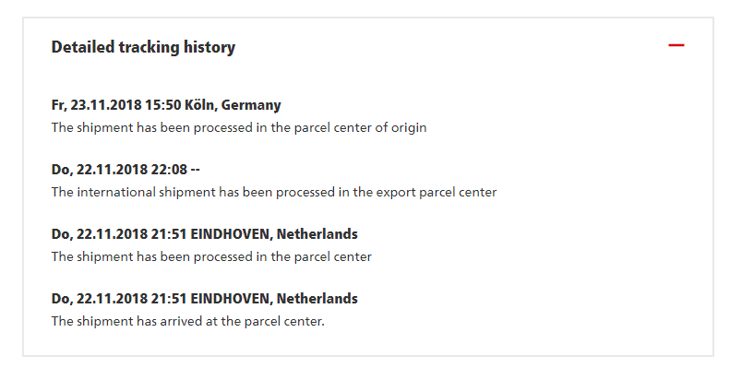The image size is (730, 368).
Task: Select first 21:51 EINDHOVEN, Netherlands entry header
Action: [204, 234]
